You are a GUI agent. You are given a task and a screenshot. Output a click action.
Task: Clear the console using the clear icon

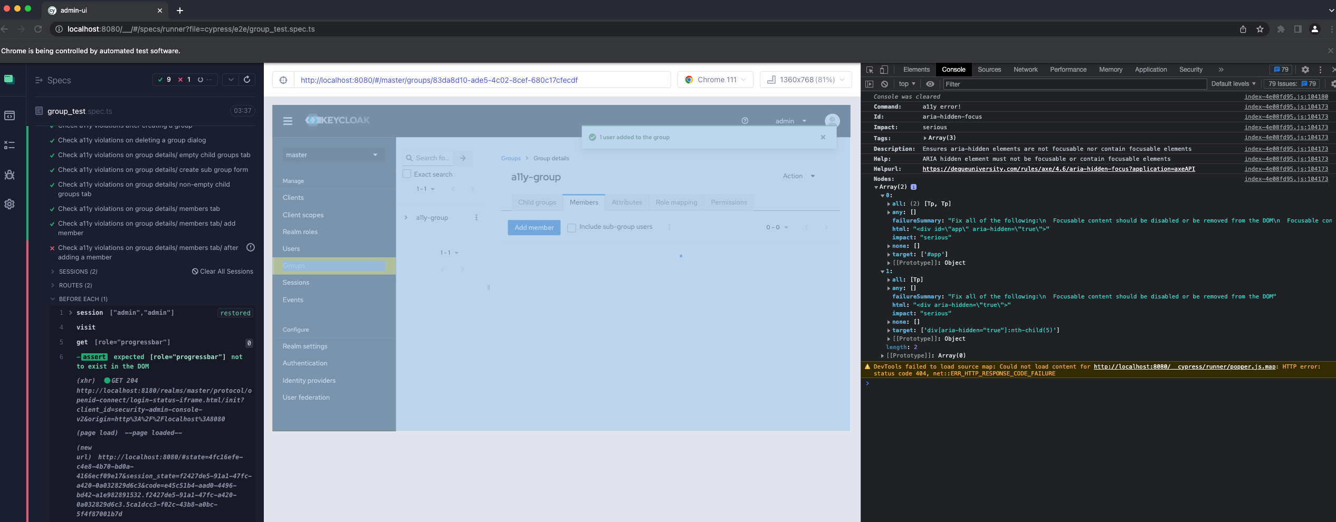(884, 84)
